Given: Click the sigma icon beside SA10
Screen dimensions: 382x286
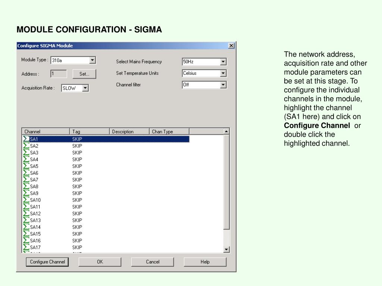Looking at the screenshot, I should (x=26, y=200).
